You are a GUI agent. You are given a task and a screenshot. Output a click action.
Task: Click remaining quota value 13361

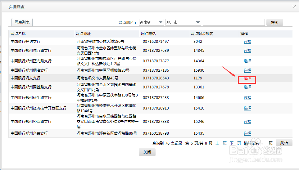click(x=199, y=87)
